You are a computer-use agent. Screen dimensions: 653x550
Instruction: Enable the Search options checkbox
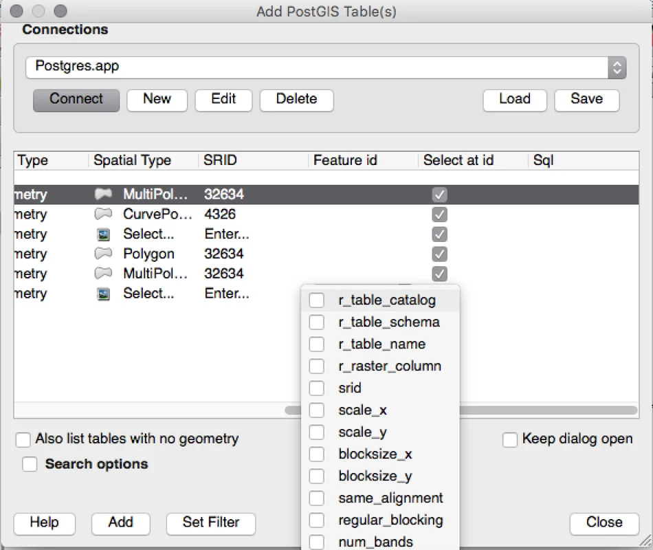coord(30,465)
